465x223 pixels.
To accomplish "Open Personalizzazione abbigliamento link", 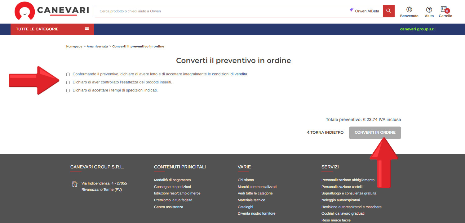I will [348, 180].
